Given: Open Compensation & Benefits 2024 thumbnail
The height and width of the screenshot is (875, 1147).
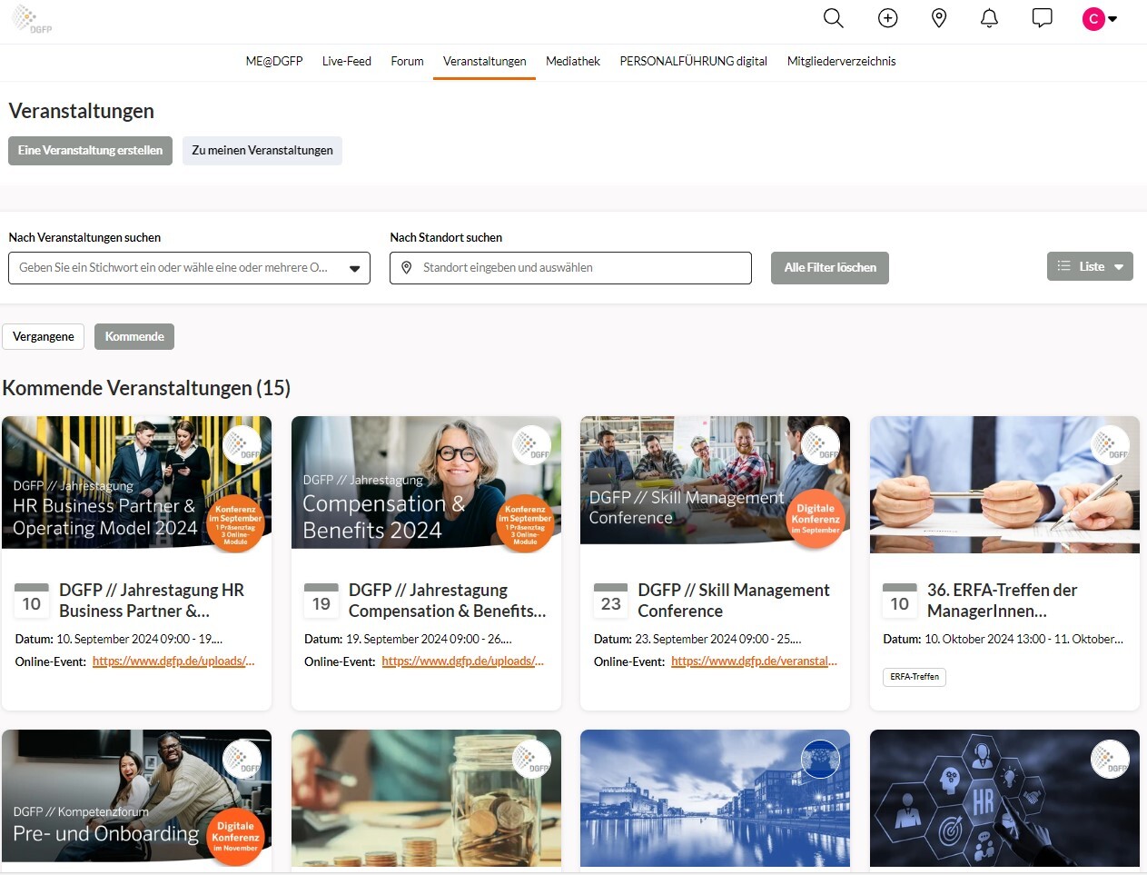Looking at the screenshot, I should (426, 483).
